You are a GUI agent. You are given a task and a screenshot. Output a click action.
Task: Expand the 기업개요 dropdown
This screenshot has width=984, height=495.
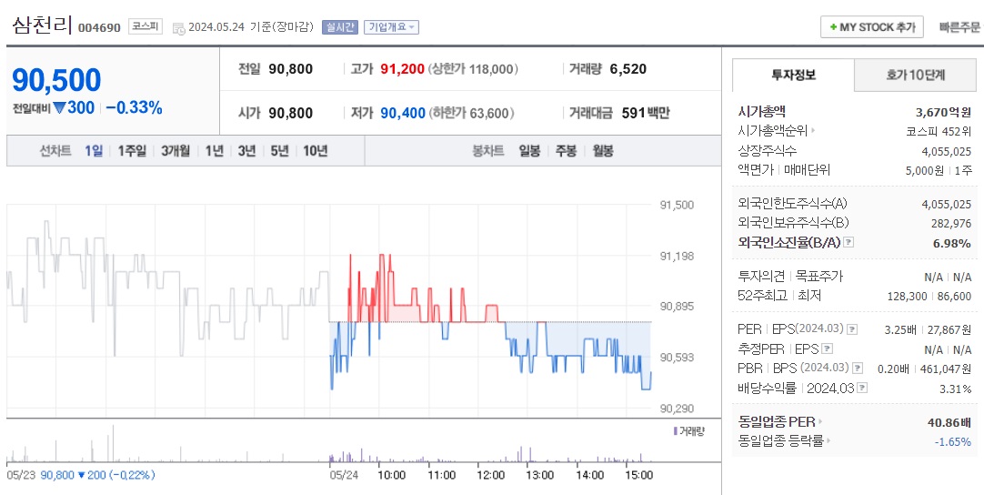[x=391, y=27]
